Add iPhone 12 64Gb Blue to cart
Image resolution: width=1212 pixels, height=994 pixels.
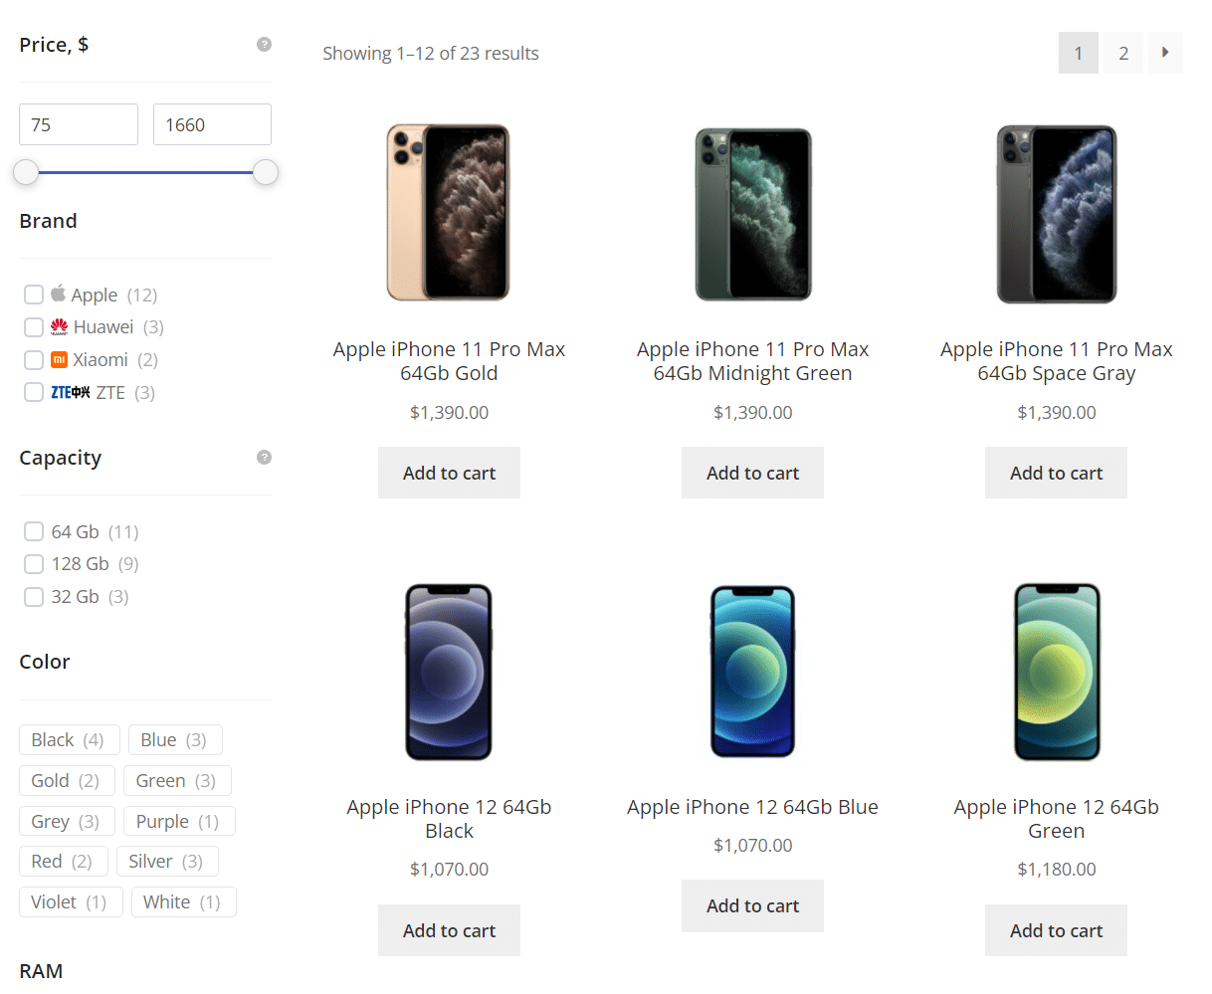[752, 905]
